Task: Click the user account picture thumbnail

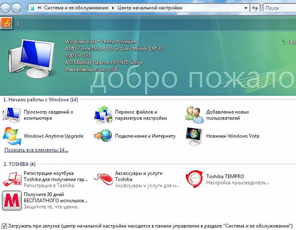Action: coord(6,23)
